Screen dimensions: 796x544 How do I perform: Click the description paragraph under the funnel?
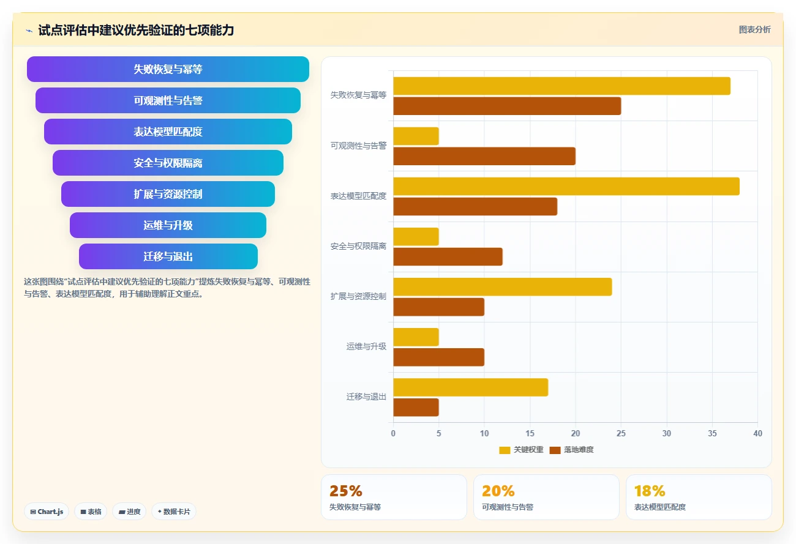pyautogui.click(x=167, y=288)
